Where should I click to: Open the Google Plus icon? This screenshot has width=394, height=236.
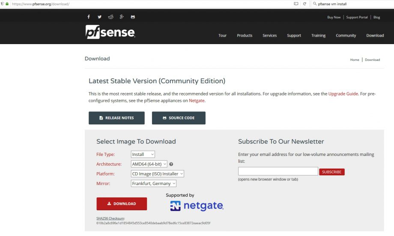point(122,17)
